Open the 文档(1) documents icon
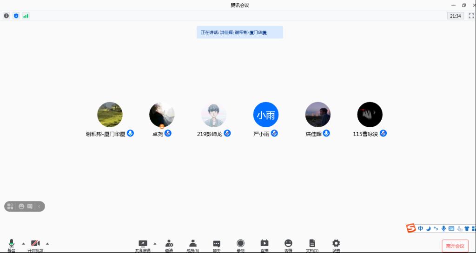The height and width of the screenshot is (253, 476). pyautogui.click(x=312, y=244)
